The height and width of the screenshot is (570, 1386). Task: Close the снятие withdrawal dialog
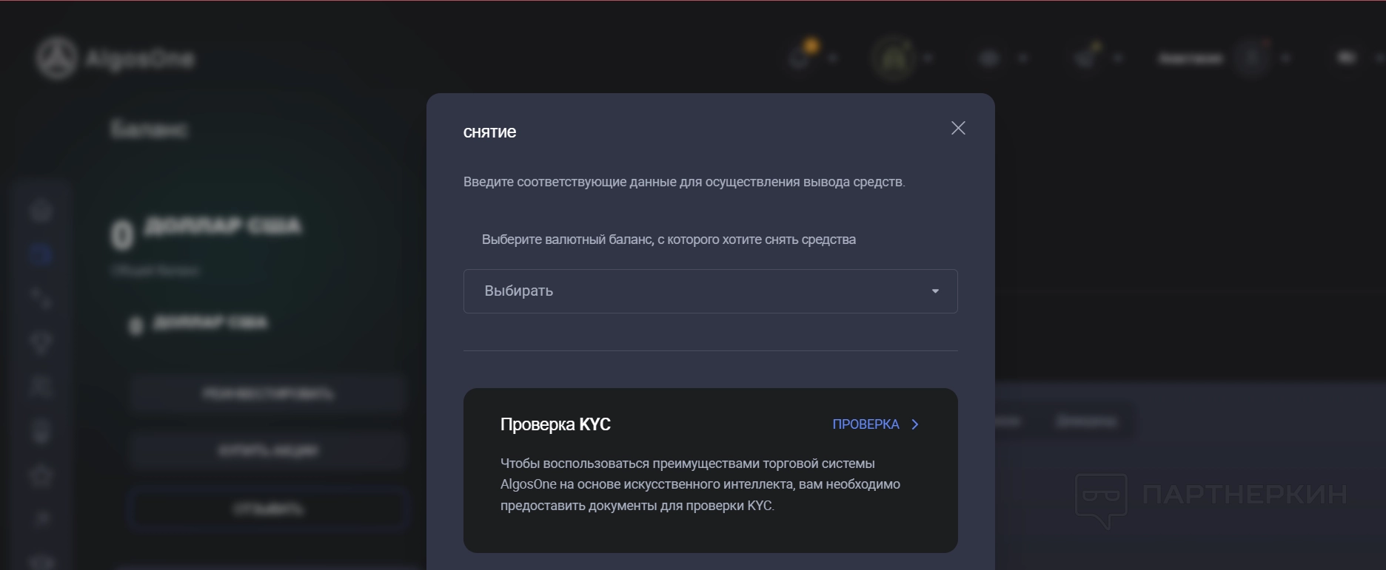958,129
